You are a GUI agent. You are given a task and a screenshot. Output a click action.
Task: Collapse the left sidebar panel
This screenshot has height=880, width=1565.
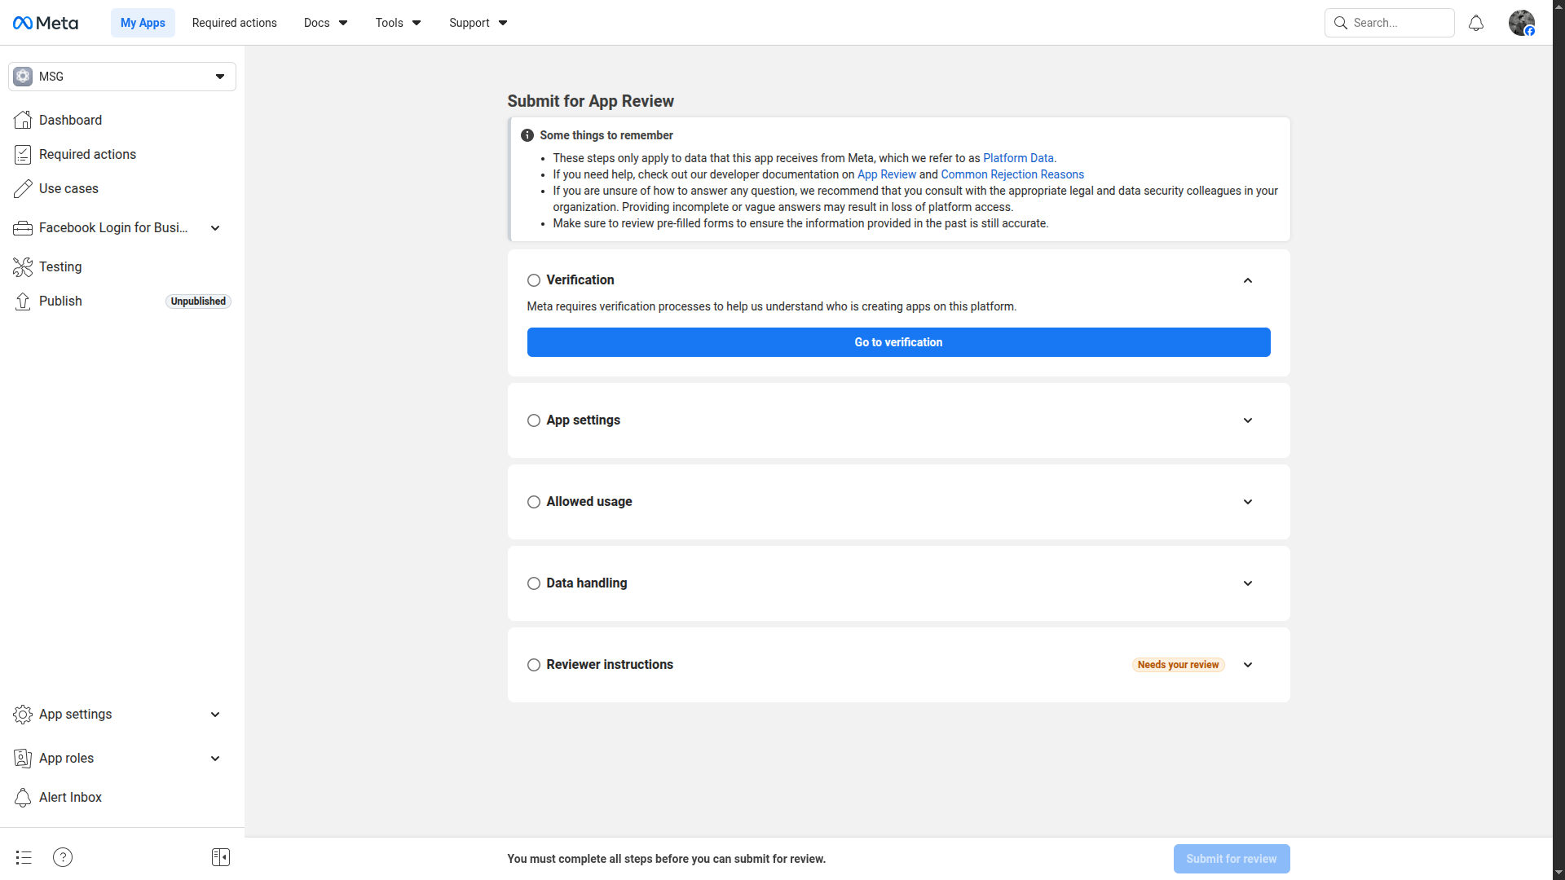pyautogui.click(x=220, y=857)
